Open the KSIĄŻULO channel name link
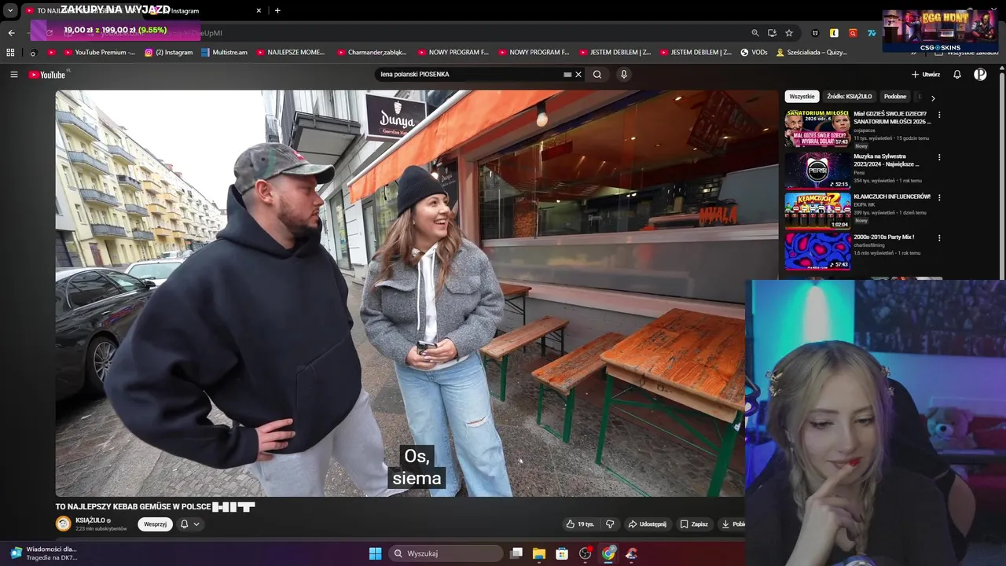The height and width of the screenshot is (566, 1006). (90, 520)
